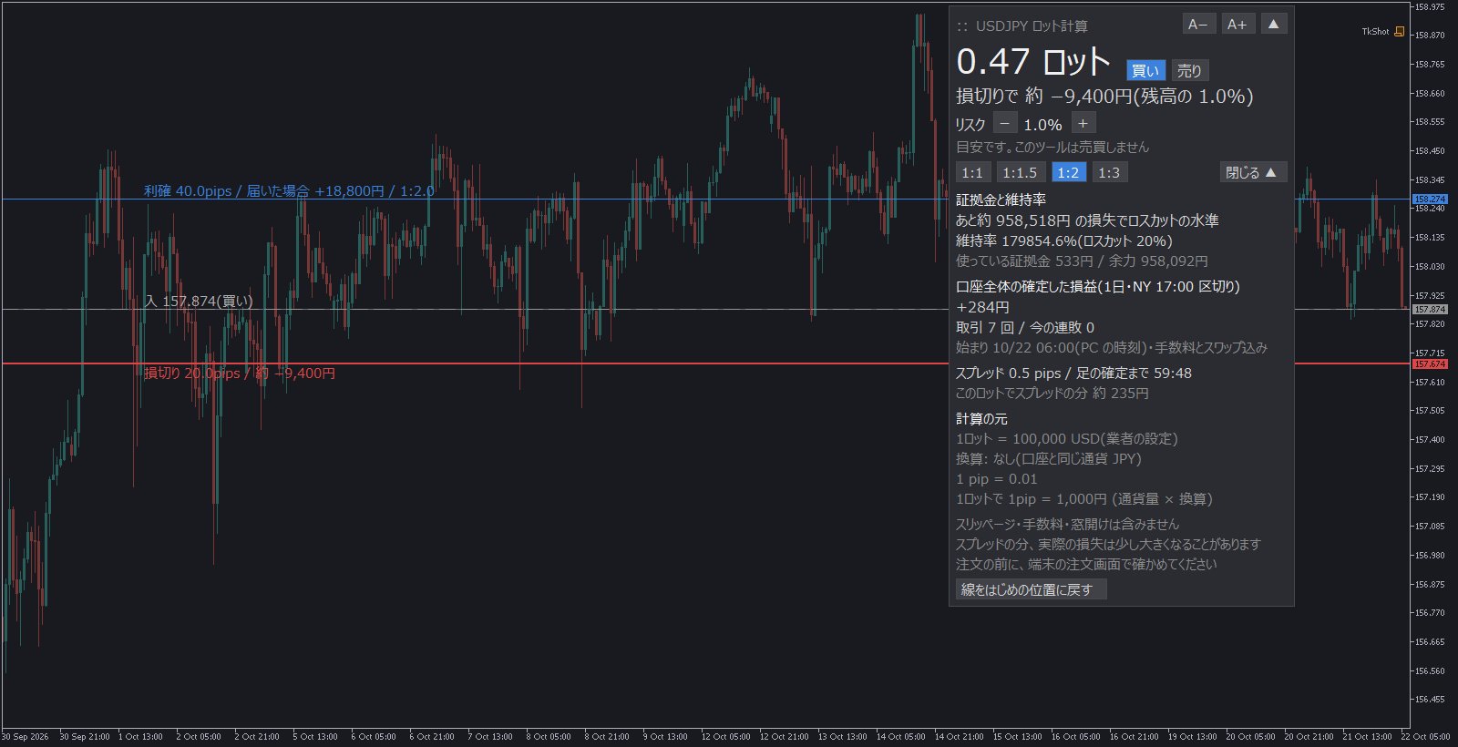Click the 1ロット = 100,000 USD line
This screenshot has width=1458, height=747.
(1067, 439)
